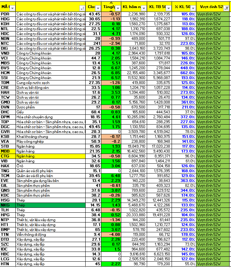Open the MÃ column filter dropdown
Image resolution: width=231 pixels, height=268 pixels.
pos(12,8)
